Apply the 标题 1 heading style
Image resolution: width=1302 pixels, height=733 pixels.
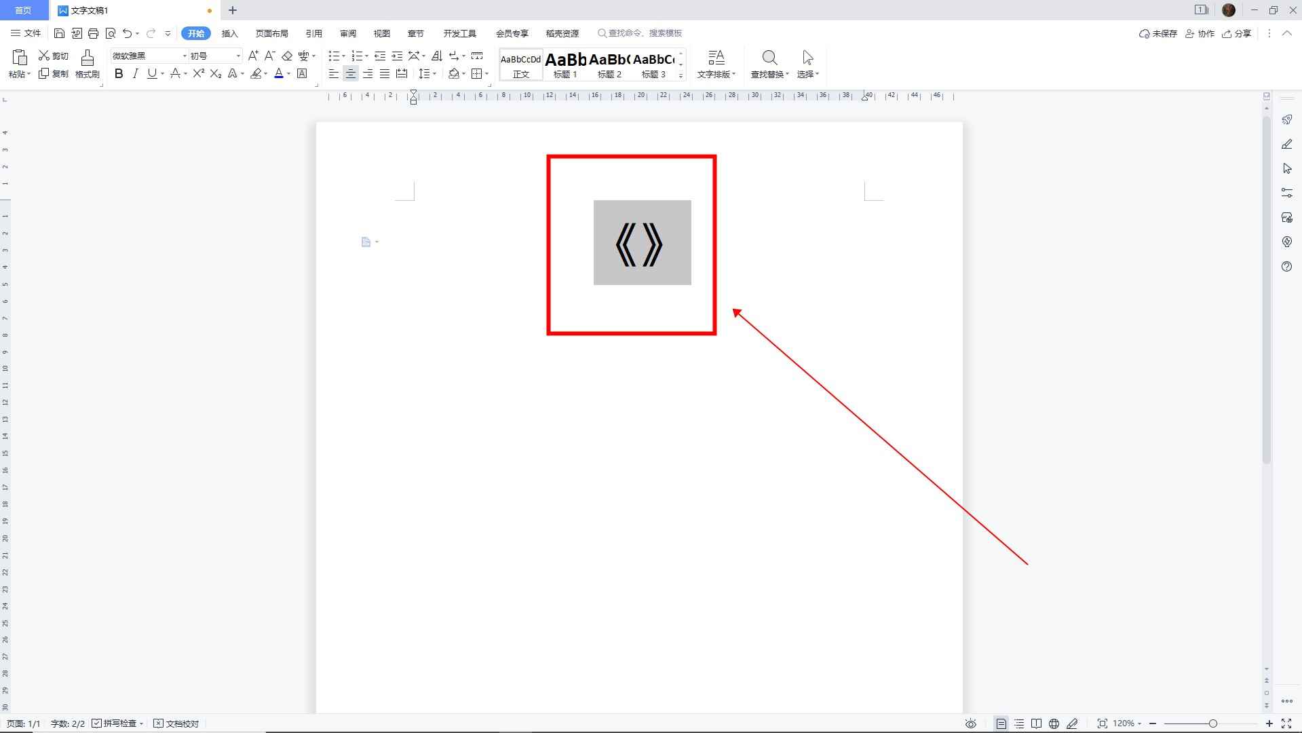[x=565, y=65]
